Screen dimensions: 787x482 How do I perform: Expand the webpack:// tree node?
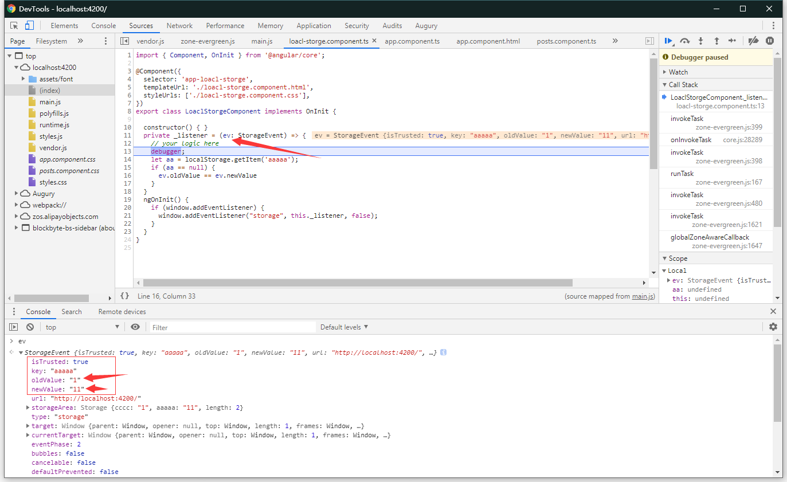click(x=17, y=205)
